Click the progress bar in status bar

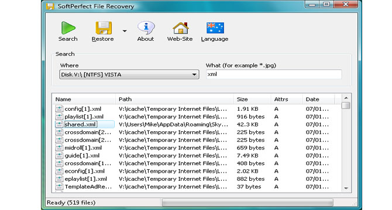click(247, 202)
